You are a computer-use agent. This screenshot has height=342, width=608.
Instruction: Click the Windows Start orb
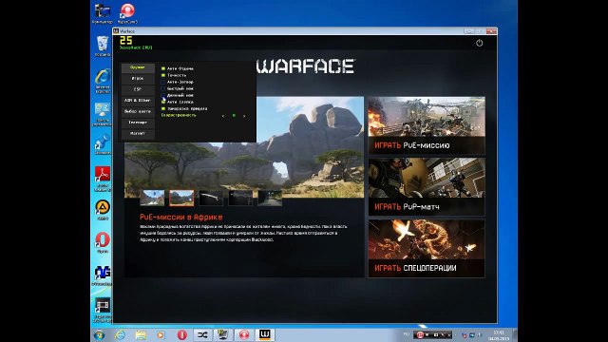coord(99,334)
